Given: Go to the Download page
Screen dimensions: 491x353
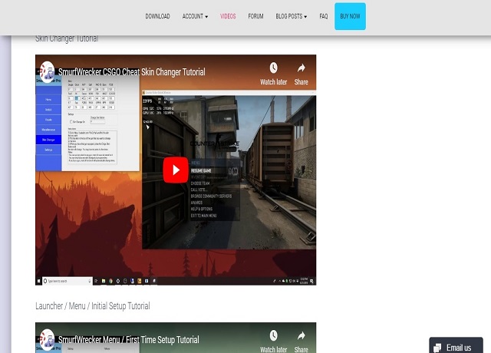Looking at the screenshot, I should [x=157, y=16].
